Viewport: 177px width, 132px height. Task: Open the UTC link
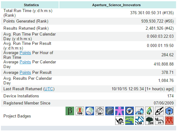click(x=49, y=89)
